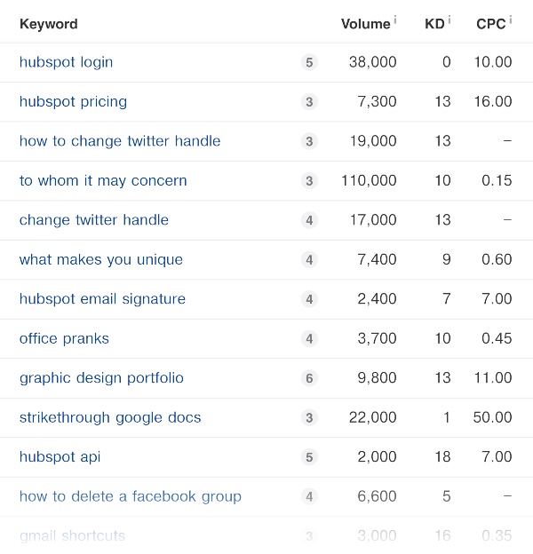Sort the table by the Volume column header
The image size is (533, 554).
(x=365, y=24)
